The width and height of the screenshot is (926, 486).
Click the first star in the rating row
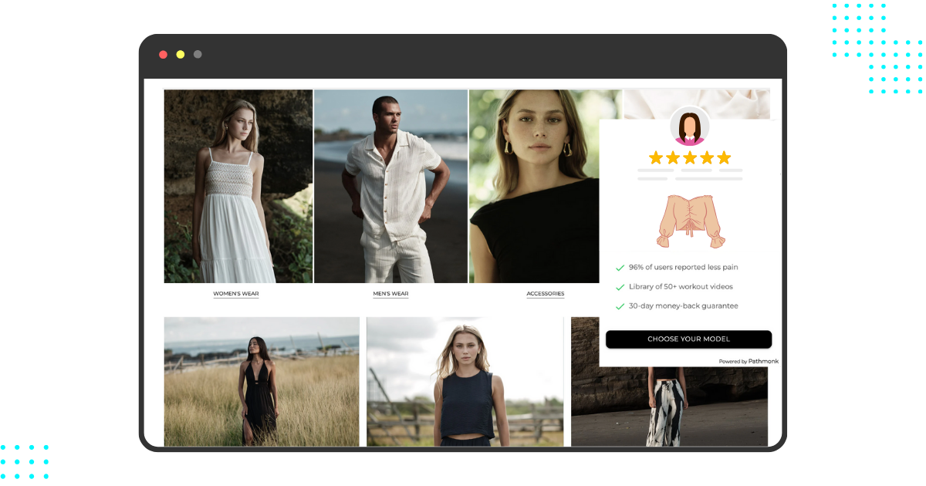(654, 157)
